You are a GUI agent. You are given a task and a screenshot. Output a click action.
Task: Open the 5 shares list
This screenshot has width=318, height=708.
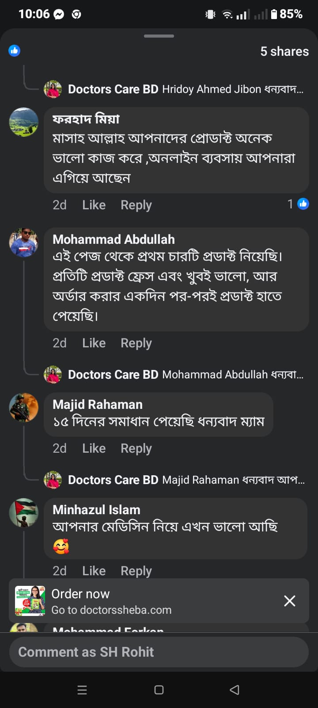284,51
